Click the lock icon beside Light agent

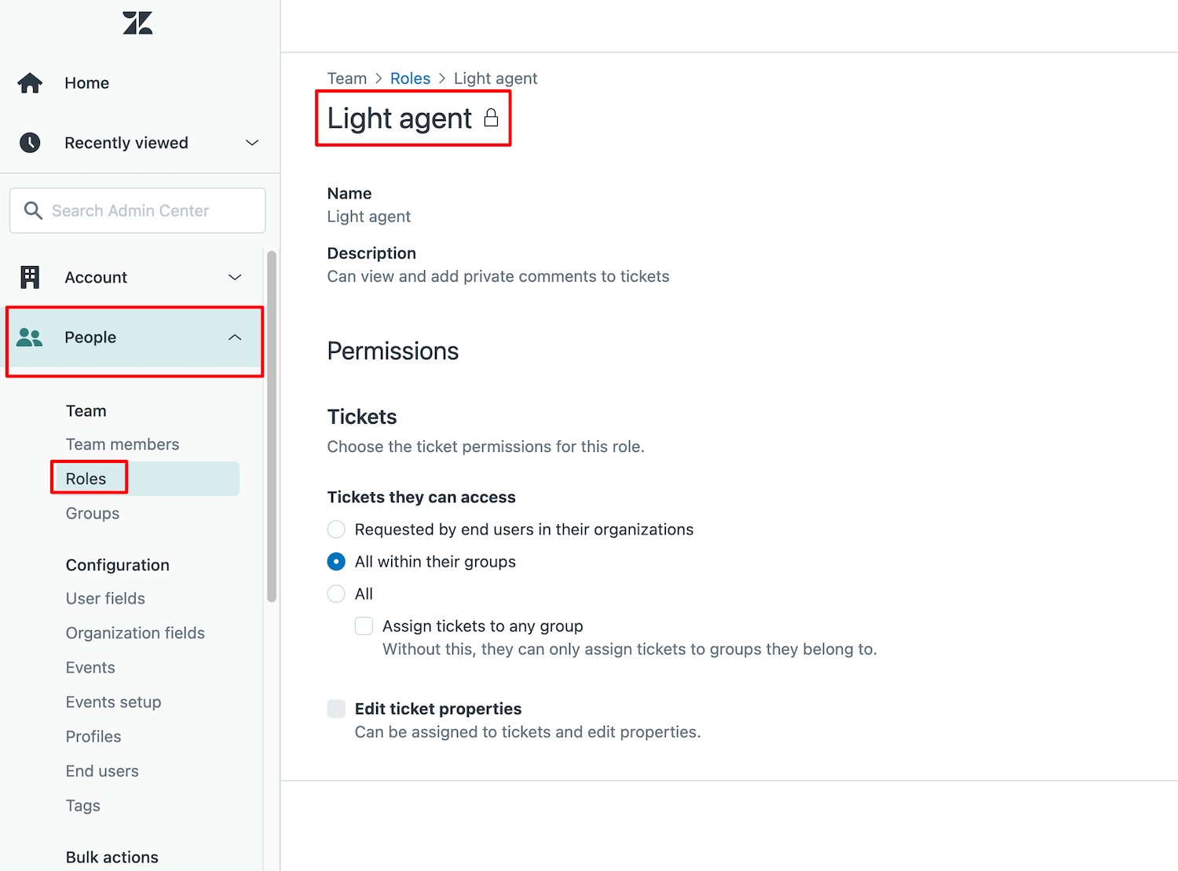(x=491, y=118)
